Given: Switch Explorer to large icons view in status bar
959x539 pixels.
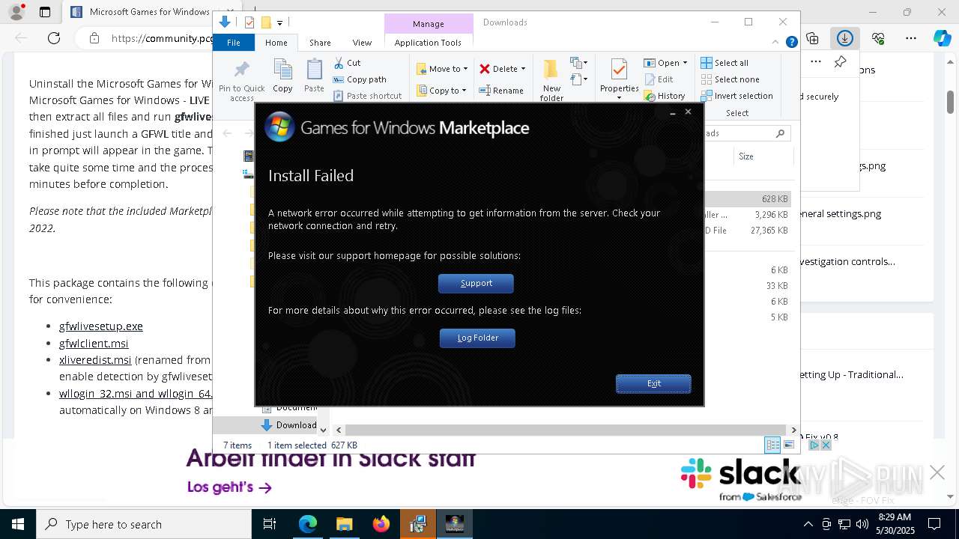Looking at the screenshot, I should coord(789,445).
